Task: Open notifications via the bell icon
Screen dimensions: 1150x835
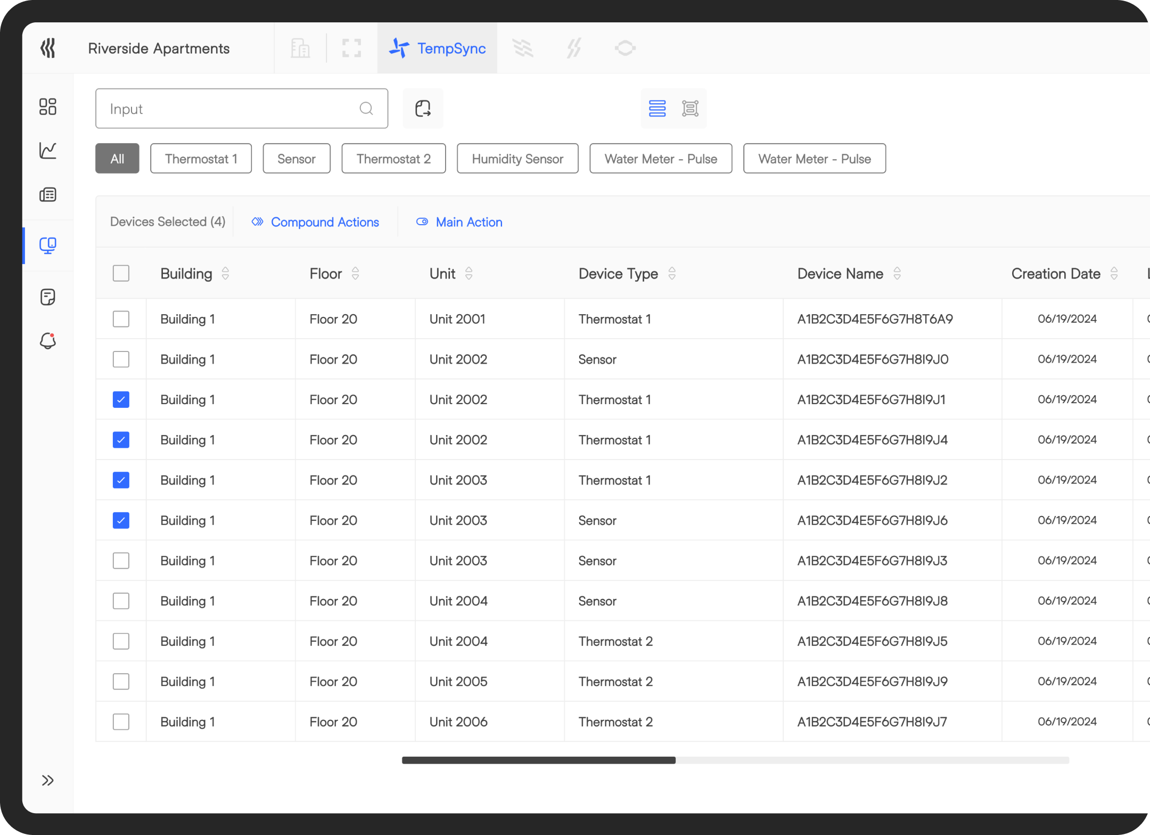Action: [48, 341]
